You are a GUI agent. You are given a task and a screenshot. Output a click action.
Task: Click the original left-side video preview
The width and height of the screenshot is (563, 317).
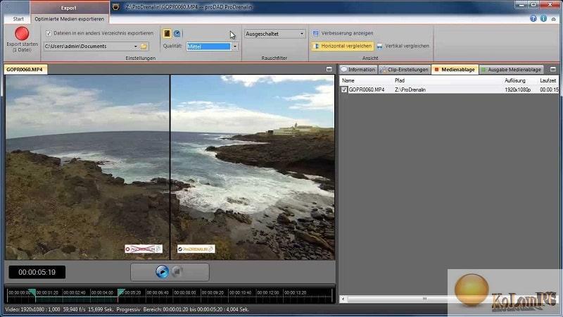coord(87,167)
